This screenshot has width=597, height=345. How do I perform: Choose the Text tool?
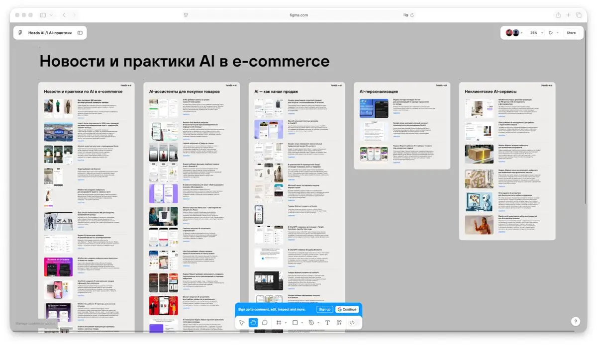tap(327, 322)
